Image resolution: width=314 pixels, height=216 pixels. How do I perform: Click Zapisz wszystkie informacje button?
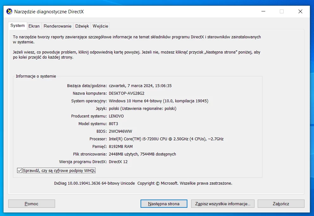(223, 204)
